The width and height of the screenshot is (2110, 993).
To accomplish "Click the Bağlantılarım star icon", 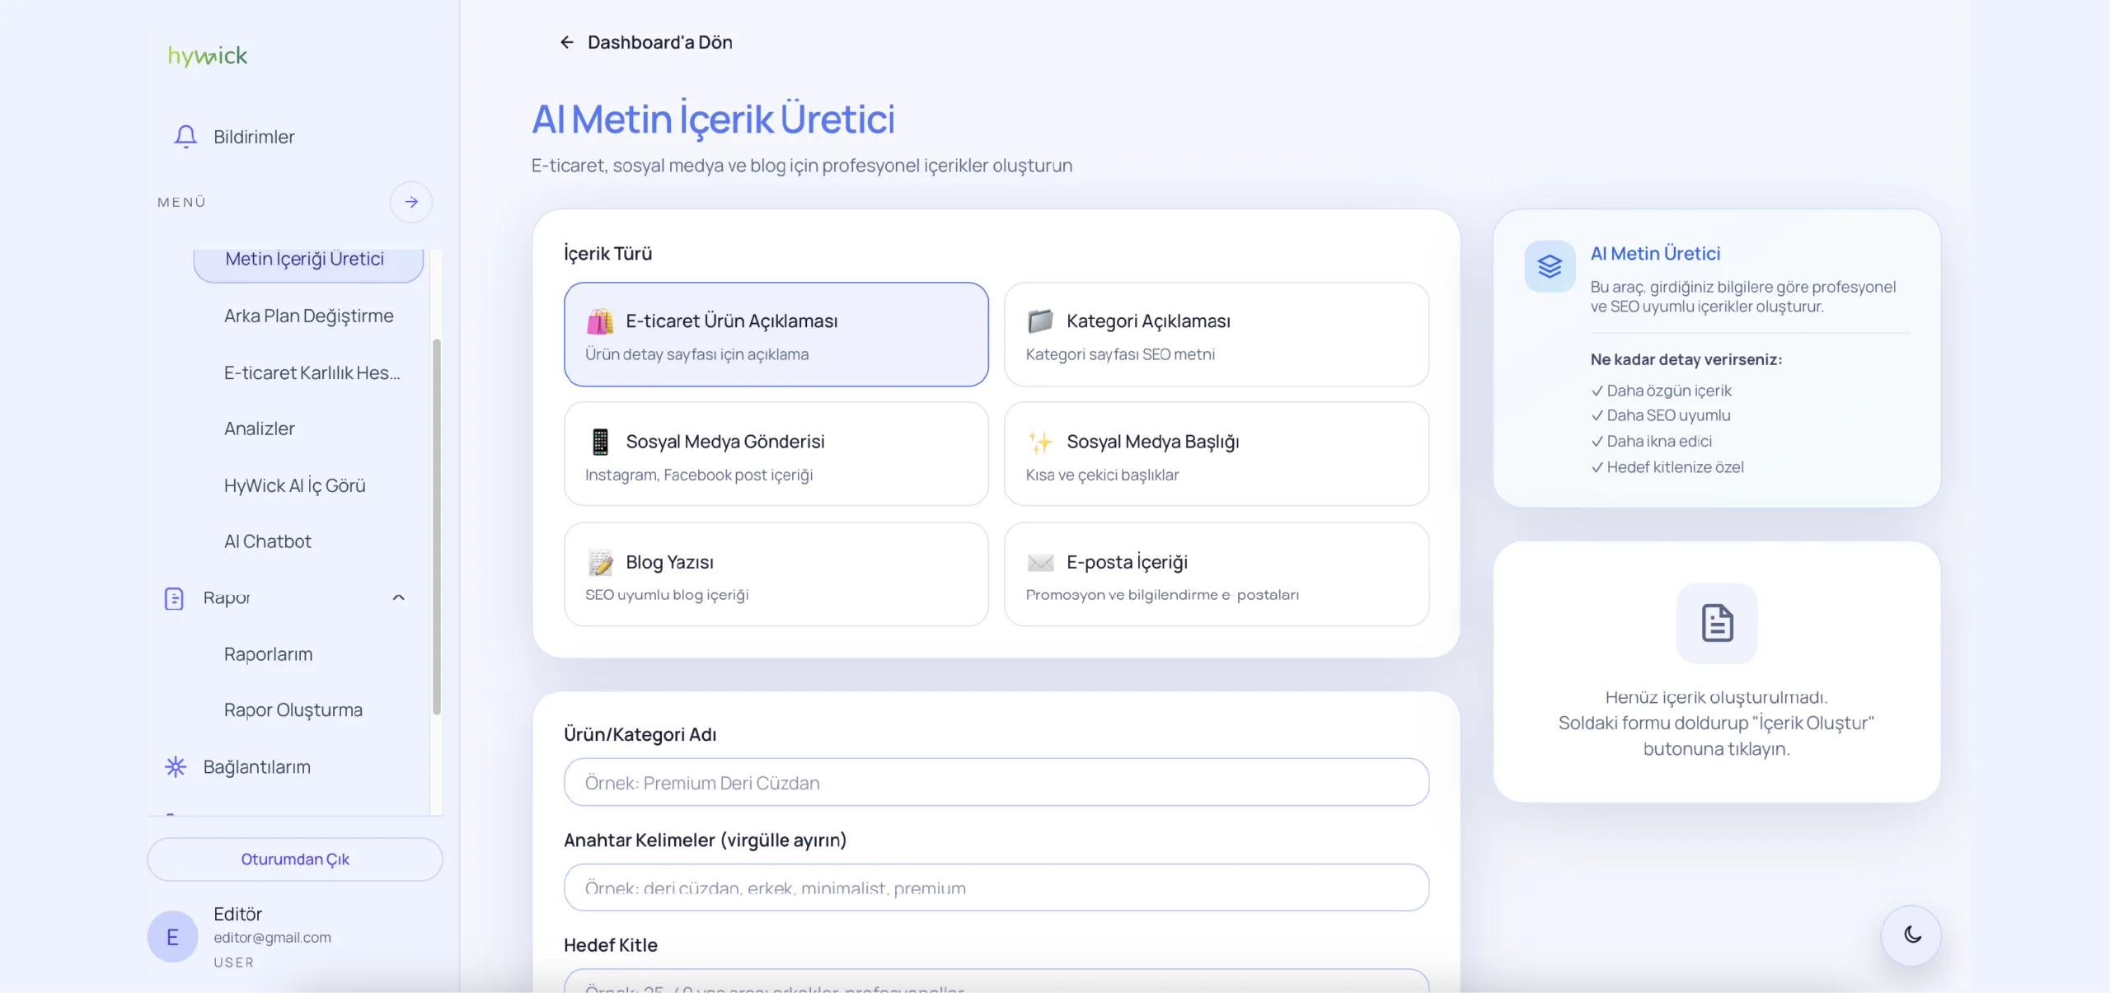I will [x=175, y=767].
